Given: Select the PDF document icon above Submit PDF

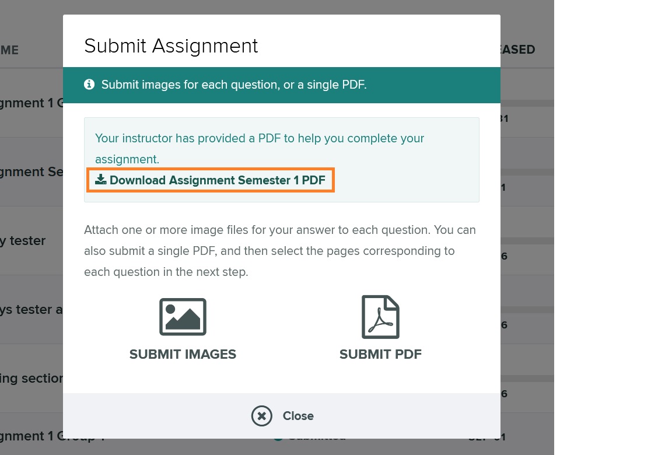Looking at the screenshot, I should (380, 317).
